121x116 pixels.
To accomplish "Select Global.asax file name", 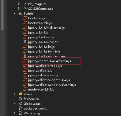I will [x=32, y=104].
